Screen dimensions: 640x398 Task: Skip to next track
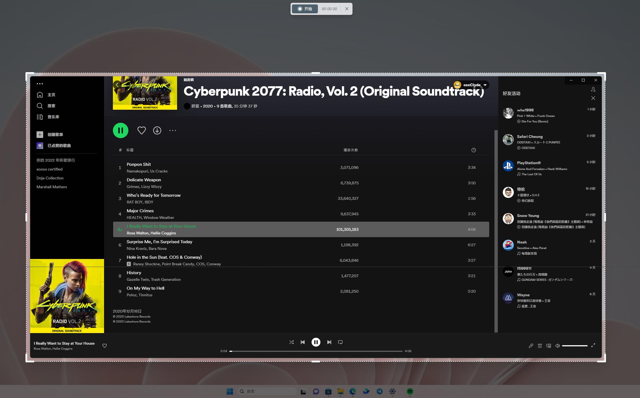[x=329, y=342]
